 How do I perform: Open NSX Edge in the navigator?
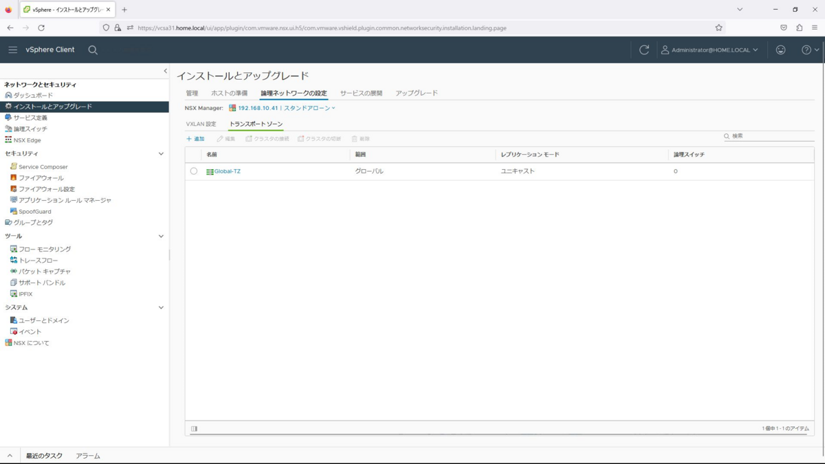(x=27, y=140)
